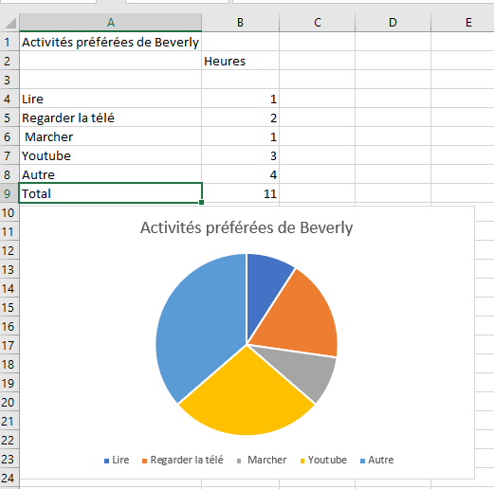Click the fill handle of cell A9
494x489 pixels.
[202, 202]
